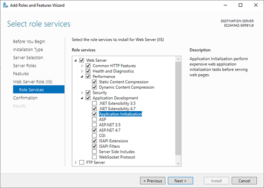Screen dimensions: 264x188
Task: Collapse the Performance node
Action: coord(82,77)
